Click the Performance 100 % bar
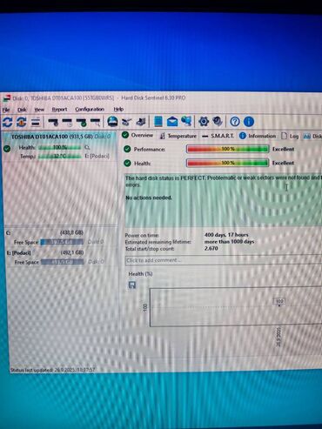322x429 pixels. (x=227, y=149)
